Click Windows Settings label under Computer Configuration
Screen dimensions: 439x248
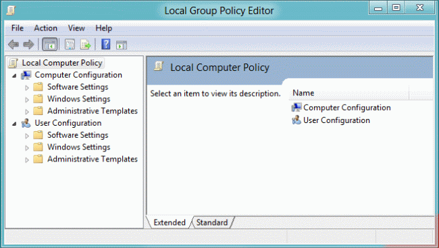click(78, 99)
